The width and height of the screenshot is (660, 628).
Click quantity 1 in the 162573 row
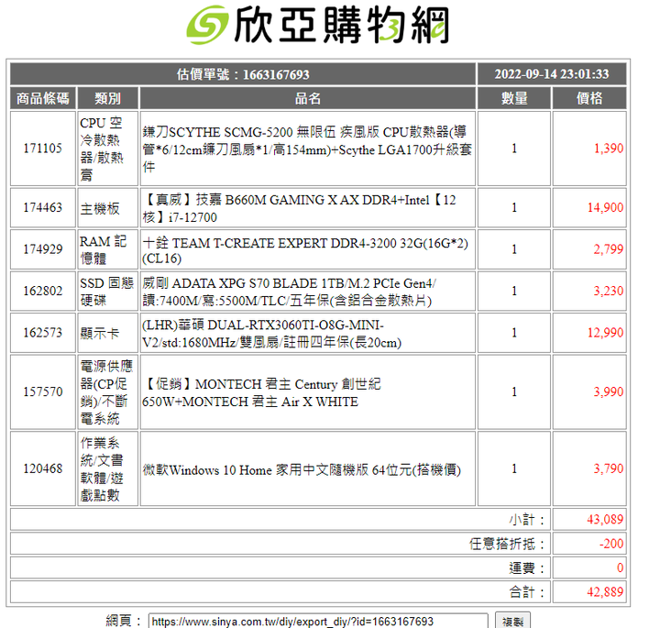[x=514, y=333]
